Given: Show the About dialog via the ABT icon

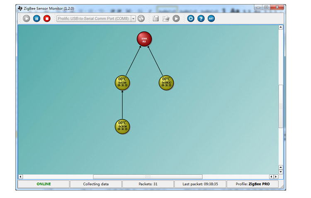Looking at the screenshot, I should pyautogui.click(x=211, y=19).
